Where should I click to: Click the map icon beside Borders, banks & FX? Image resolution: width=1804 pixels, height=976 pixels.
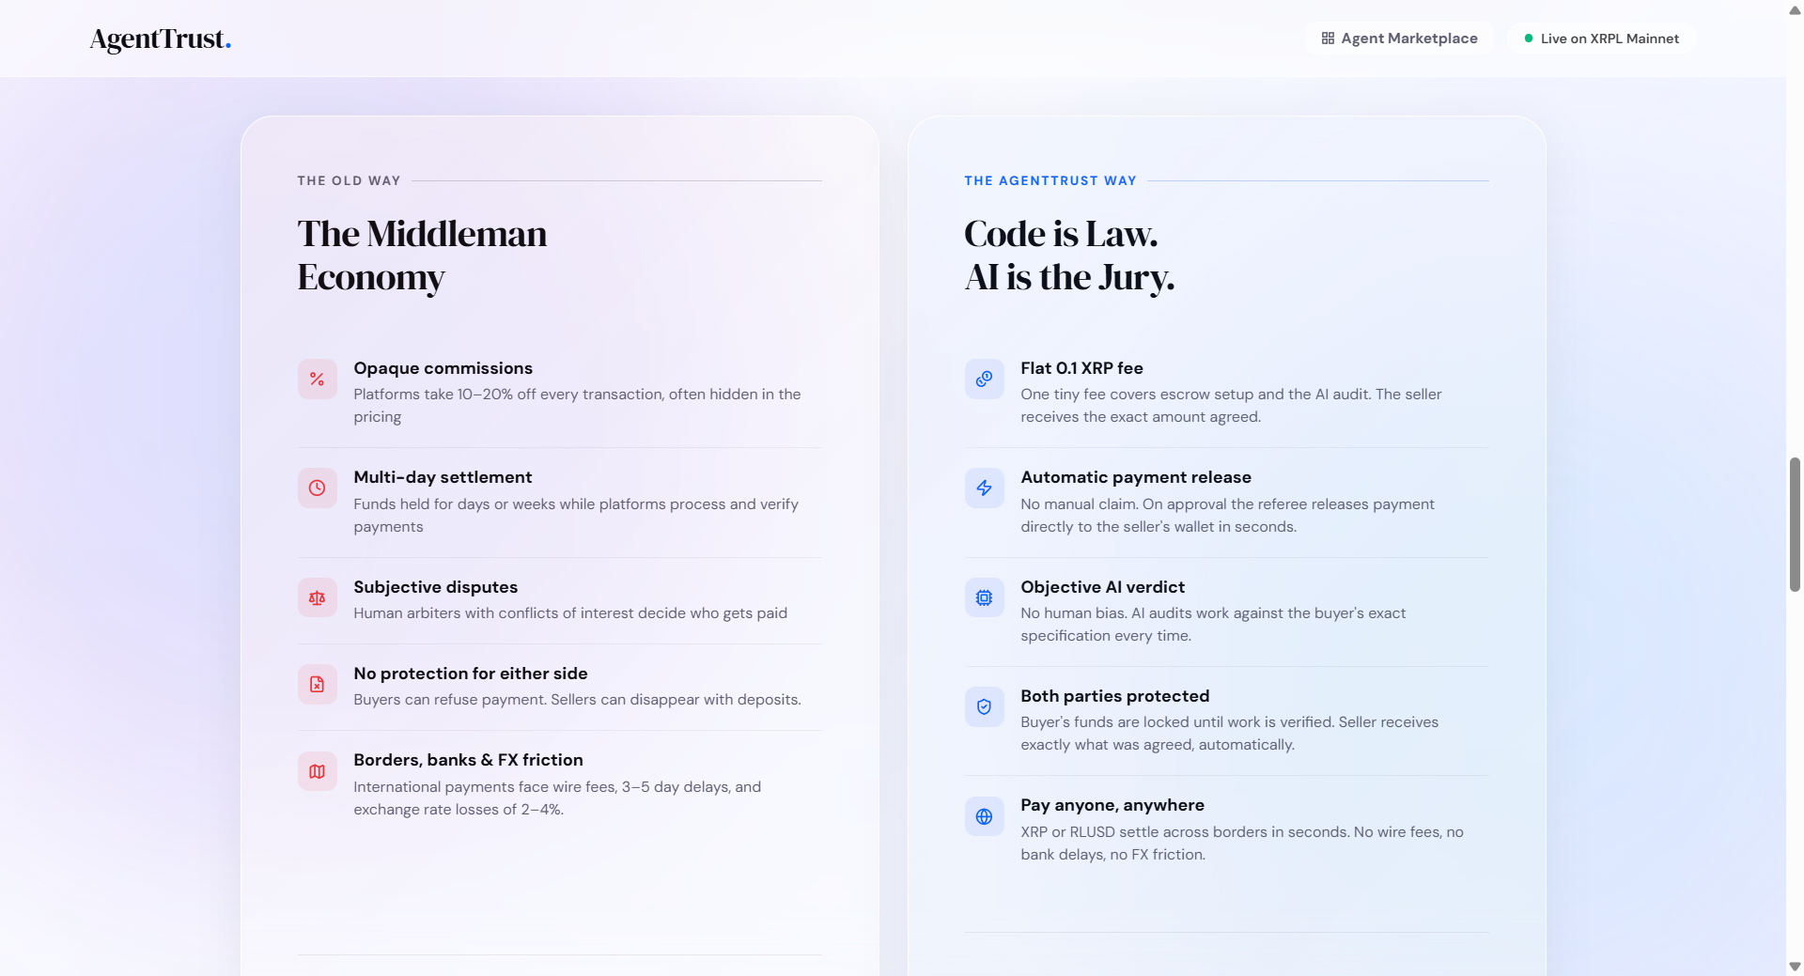(318, 771)
